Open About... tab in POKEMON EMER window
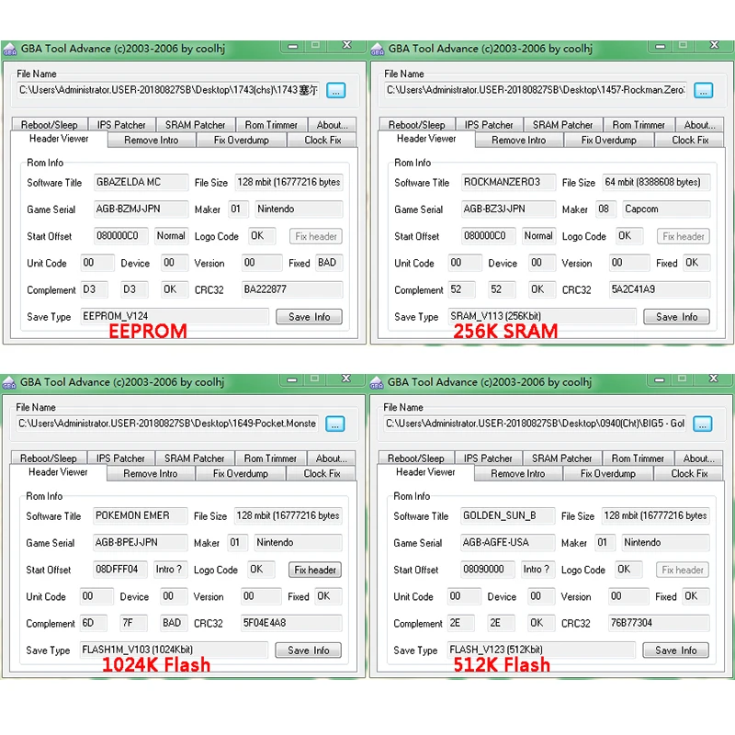This screenshot has height=735, width=735. pyautogui.click(x=331, y=458)
